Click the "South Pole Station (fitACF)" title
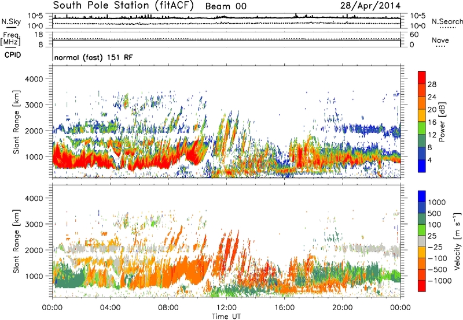Screen dimensions: 463x320 123,5
